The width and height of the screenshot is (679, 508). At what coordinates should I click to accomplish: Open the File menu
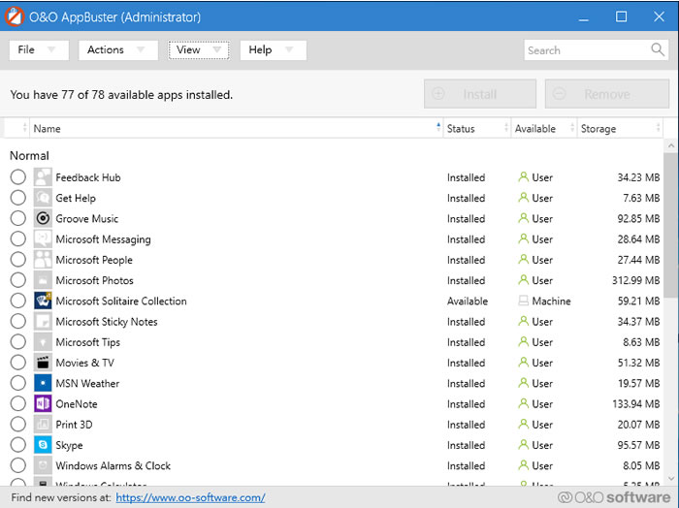click(x=39, y=49)
